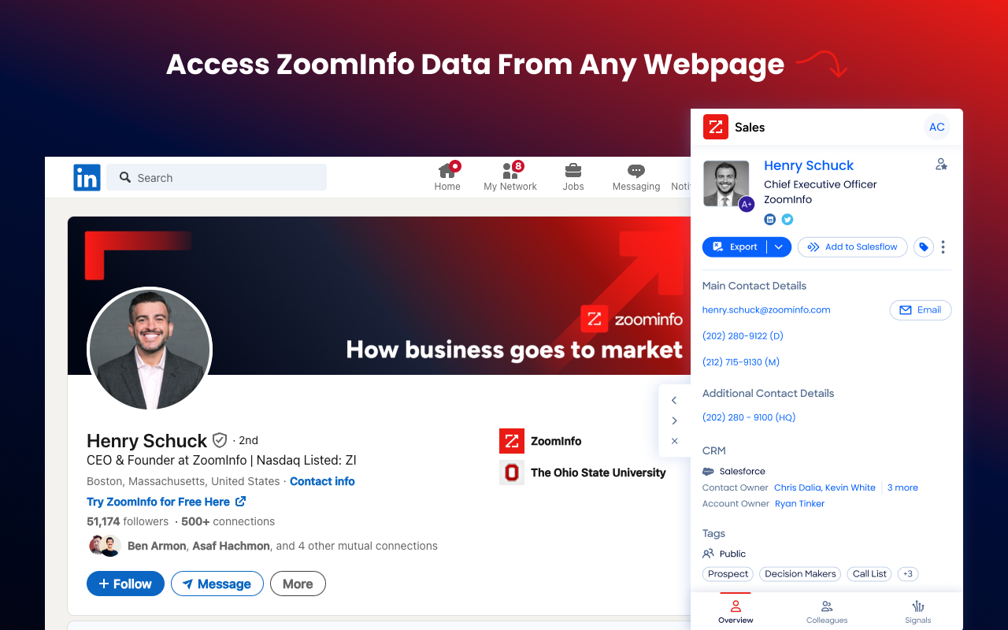Expand the +3 tags chip
Viewport: 1008px width, 630px height.
pyautogui.click(x=907, y=574)
